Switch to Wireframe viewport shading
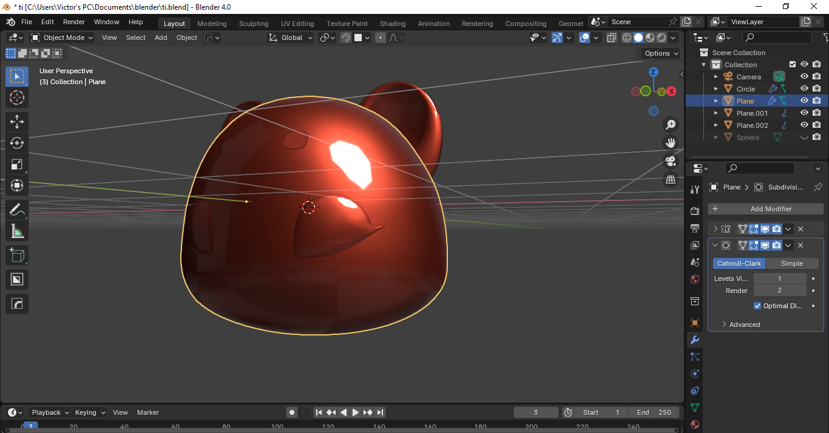Screen dimensions: 829x433 pyautogui.click(x=627, y=38)
